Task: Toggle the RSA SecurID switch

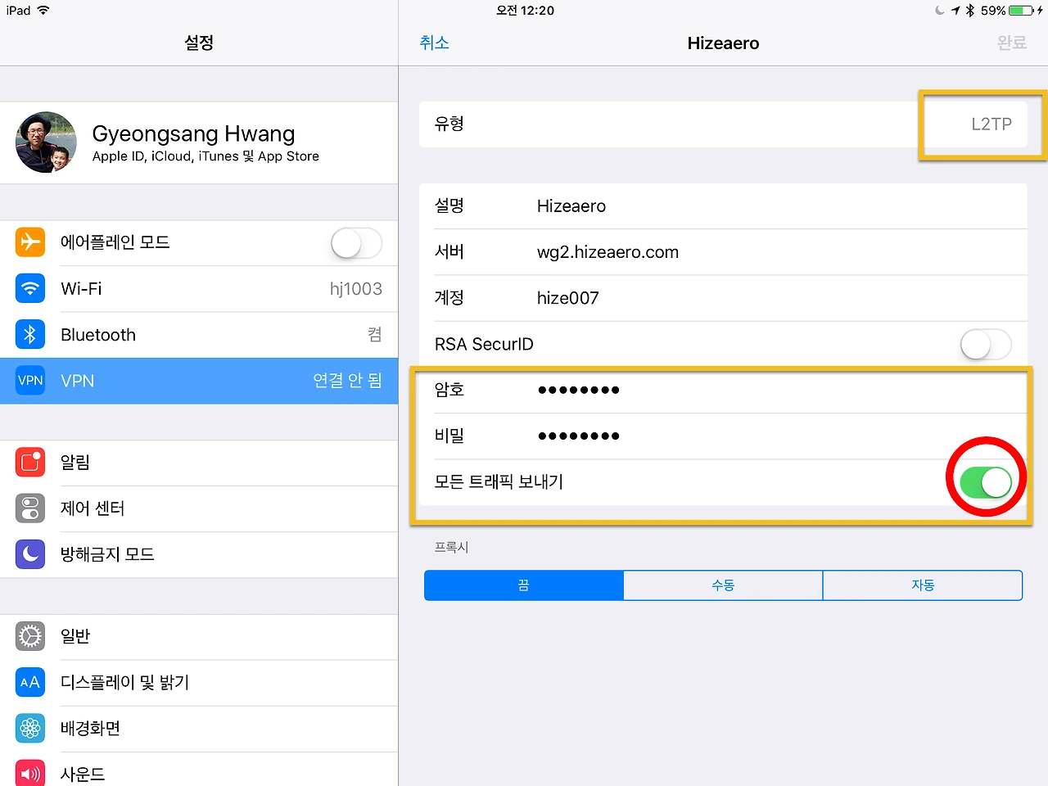Action: click(986, 345)
